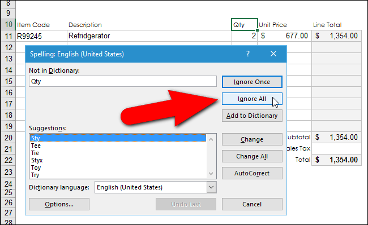Select row 11 header
The image size is (368, 225).
[x=8, y=36]
